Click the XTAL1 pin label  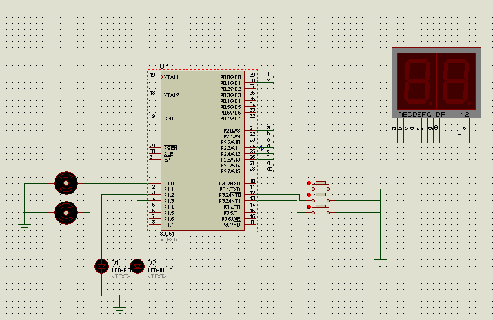click(171, 77)
